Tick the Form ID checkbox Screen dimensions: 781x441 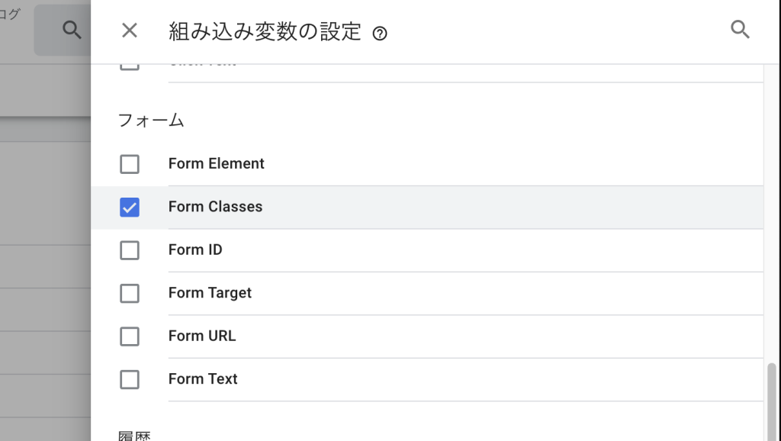coord(130,250)
